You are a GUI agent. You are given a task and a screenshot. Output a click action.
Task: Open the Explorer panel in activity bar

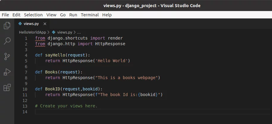click(7, 26)
